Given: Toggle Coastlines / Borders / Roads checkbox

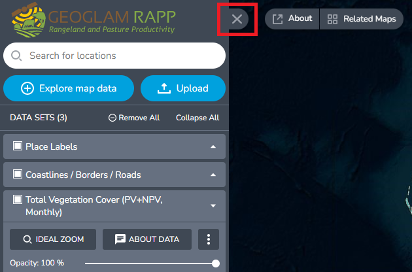Looking at the screenshot, I should coord(18,175).
